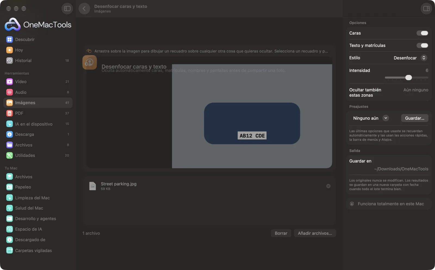Open Papeleo in the sidebar
The width and height of the screenshot is (435, 270).
point(38,187)
